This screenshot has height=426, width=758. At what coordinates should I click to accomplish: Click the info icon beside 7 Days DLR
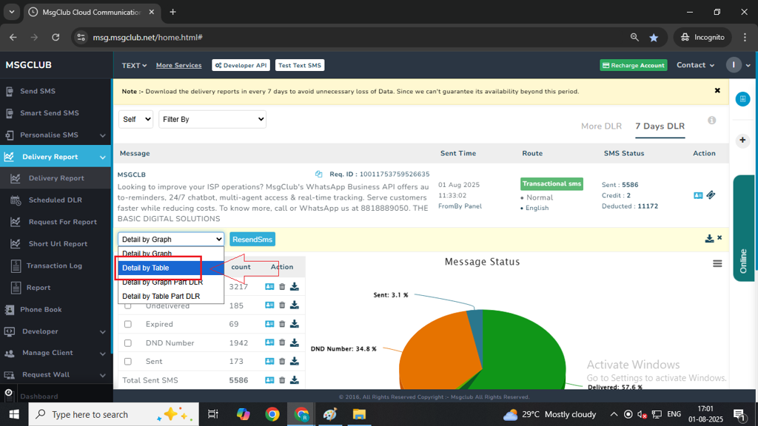[711, 121]
